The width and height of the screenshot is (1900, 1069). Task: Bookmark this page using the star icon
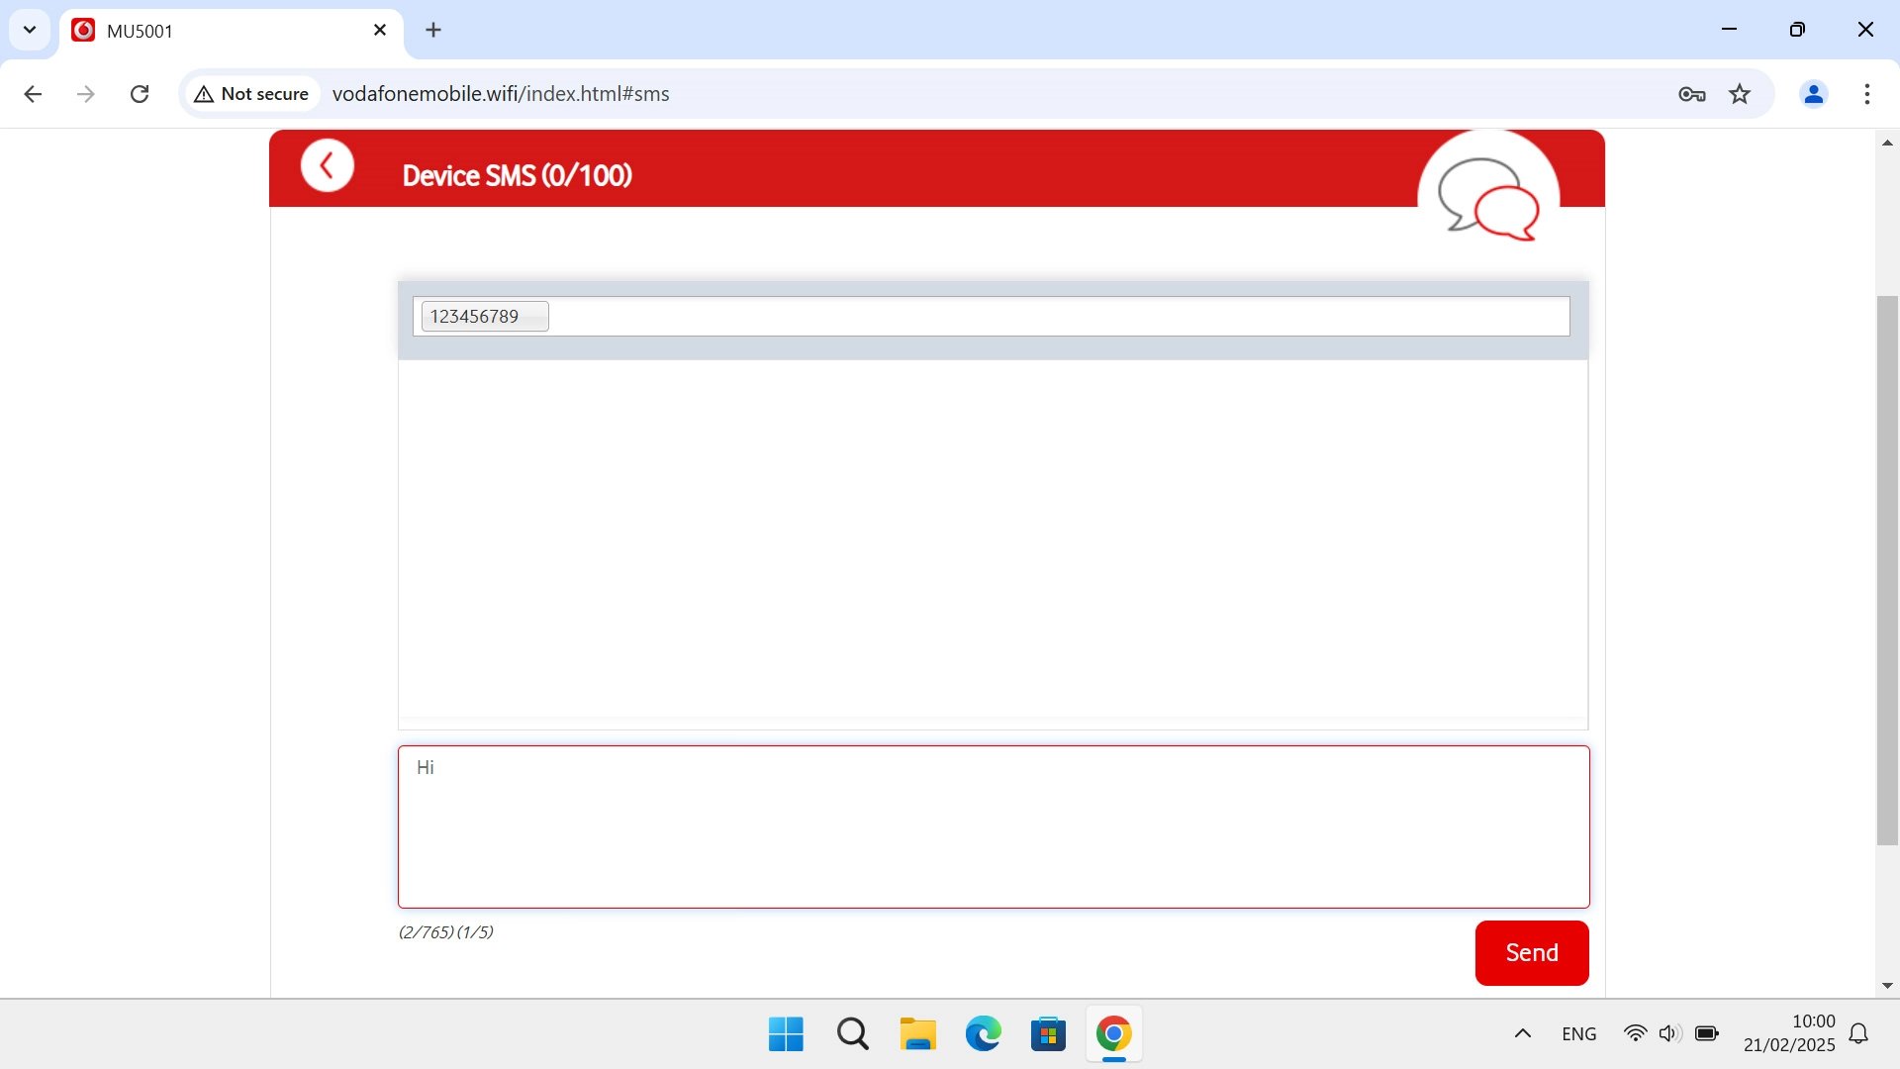[x=1741, y=94]
